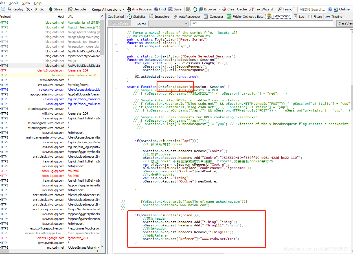Click the ClassView button
Screen dimensions: 353x254
tap(345, 23)
